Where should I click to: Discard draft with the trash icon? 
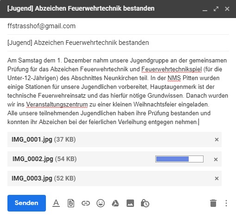click(x=213, y=203)
